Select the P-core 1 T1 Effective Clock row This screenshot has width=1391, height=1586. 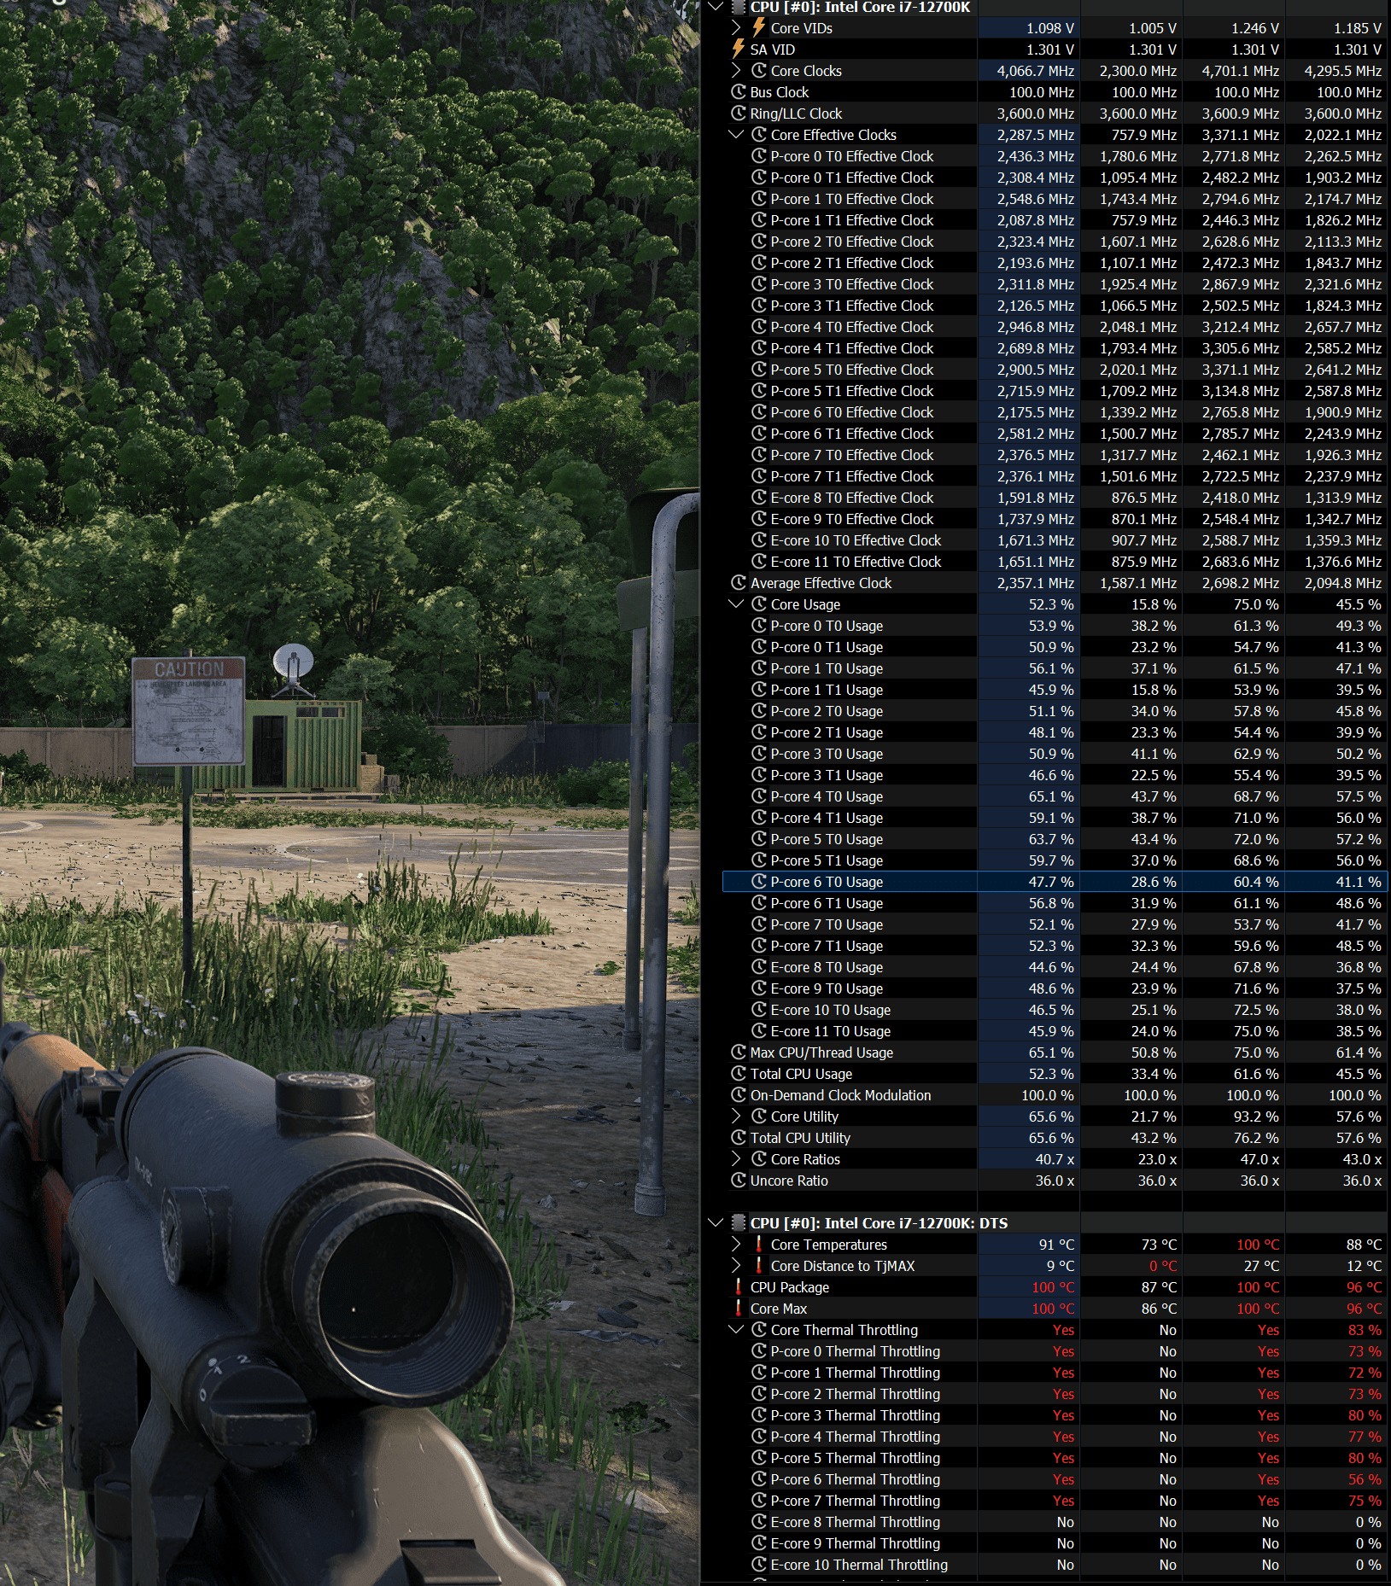(x=1055, y=220)
